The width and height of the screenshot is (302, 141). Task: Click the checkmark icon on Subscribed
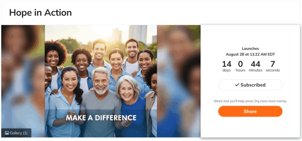point(237,85)
